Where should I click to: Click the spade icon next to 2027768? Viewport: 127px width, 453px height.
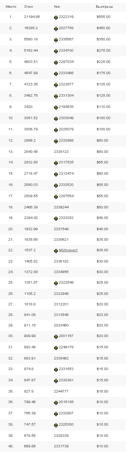[x=56, y=28]
